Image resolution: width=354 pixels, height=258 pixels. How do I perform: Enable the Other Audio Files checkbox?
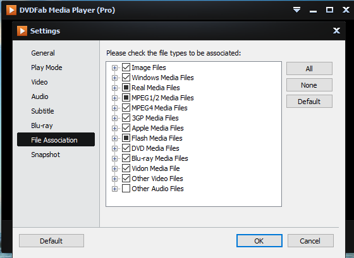126,189
